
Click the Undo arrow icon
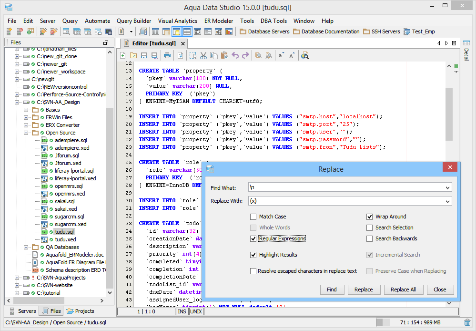[235, 55]
